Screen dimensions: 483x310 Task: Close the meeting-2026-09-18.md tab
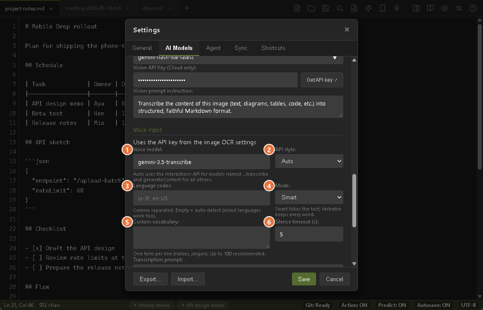(x=128, y=9)
